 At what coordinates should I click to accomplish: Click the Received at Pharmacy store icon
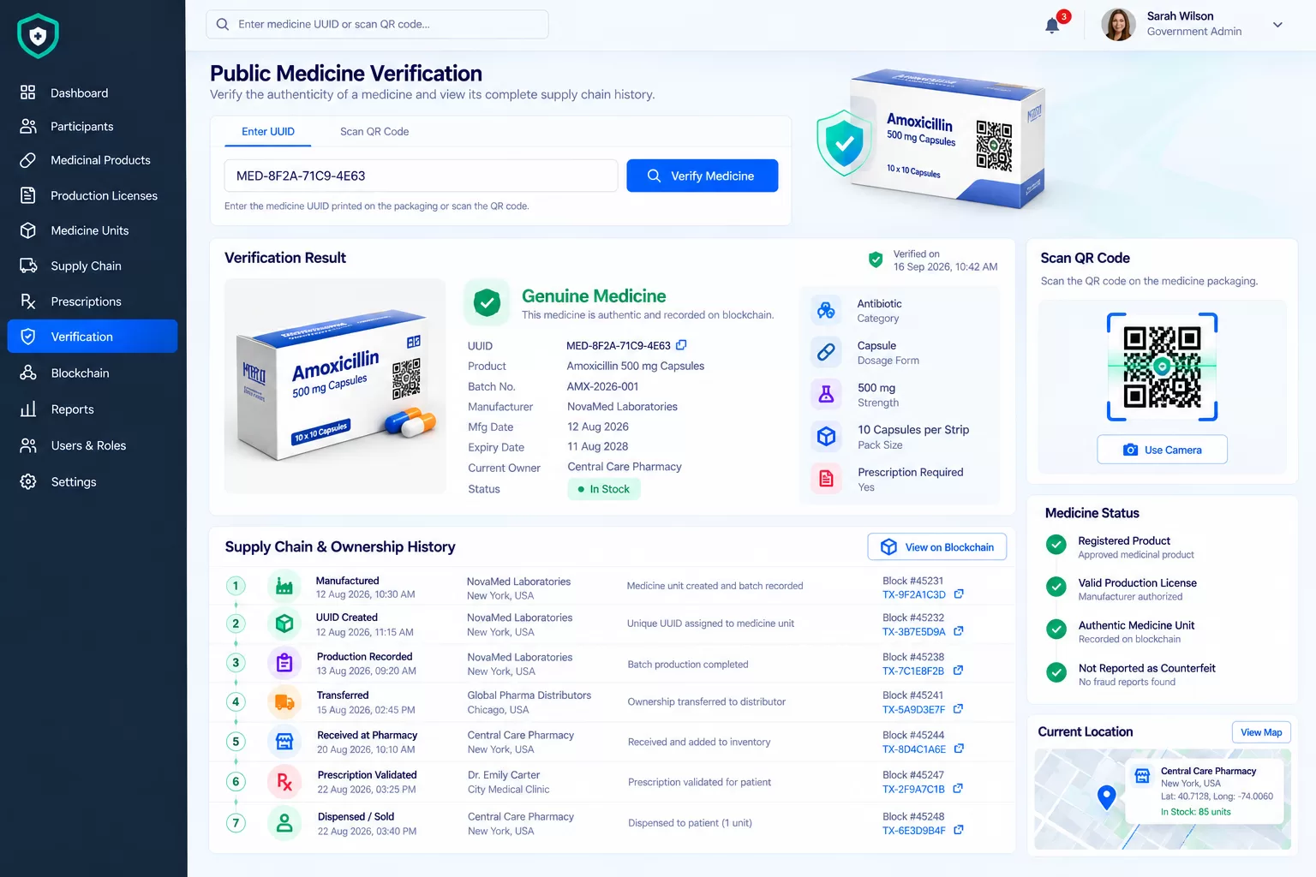(x=284, y=742)
